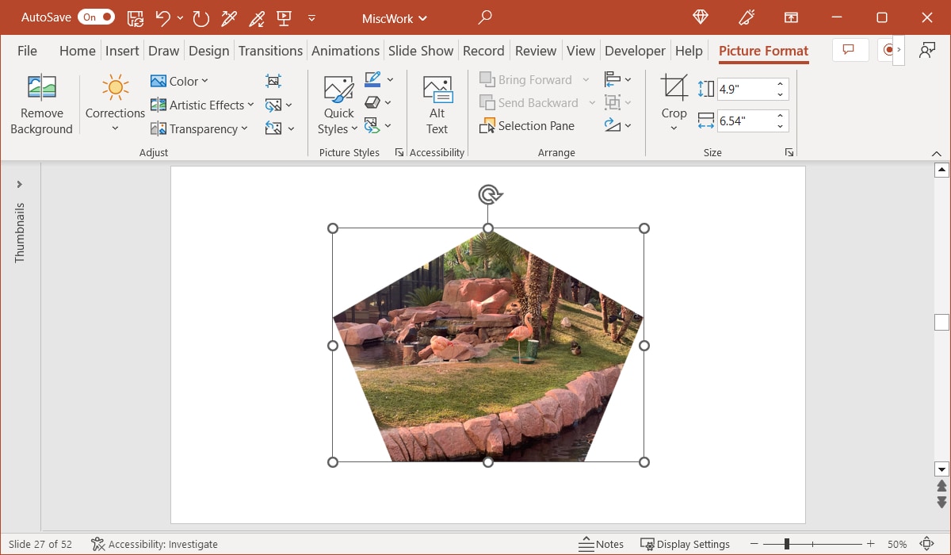Open the Slide Show menu

click(x=421, y=50)
